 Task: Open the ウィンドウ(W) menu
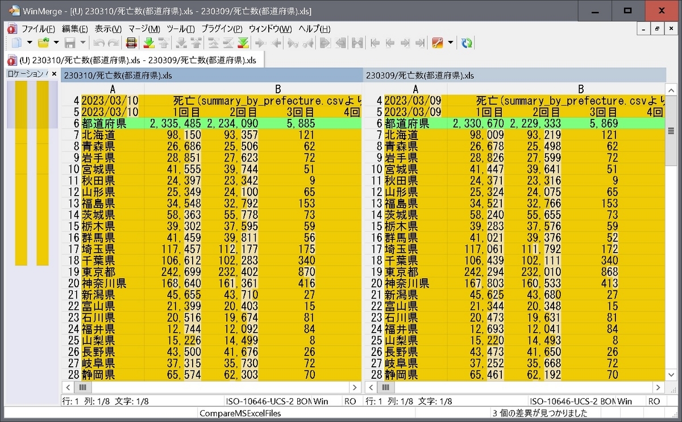tap(270, 29)
